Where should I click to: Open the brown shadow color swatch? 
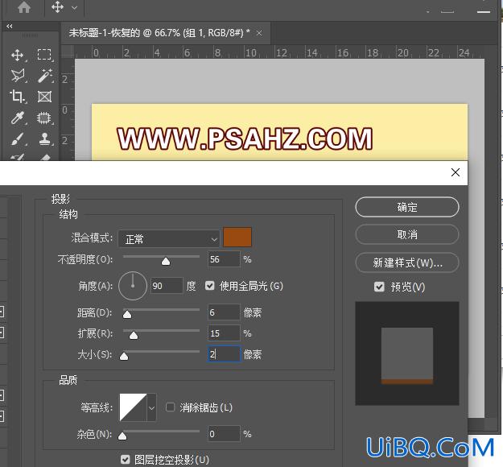coord(237,238)
